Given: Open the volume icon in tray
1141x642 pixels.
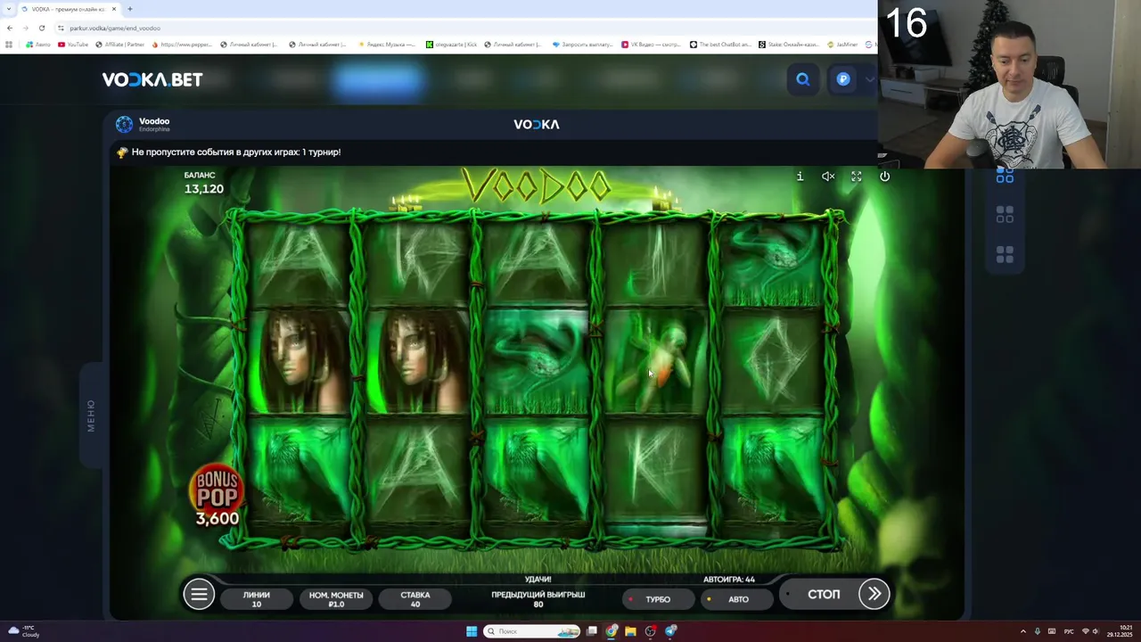Looking at the screenshot, I should (x=1096, y=631).
